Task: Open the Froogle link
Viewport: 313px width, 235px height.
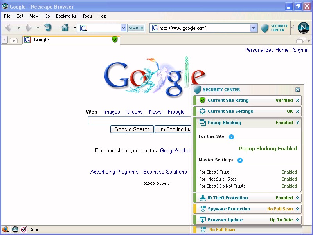Action: 176,112
